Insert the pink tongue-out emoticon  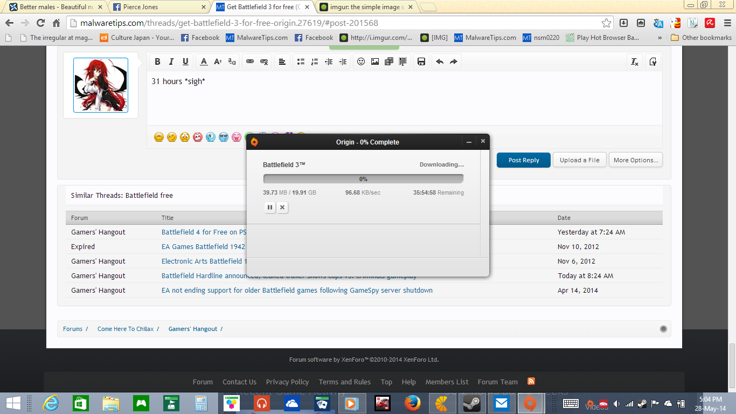(x=237, y=137)
